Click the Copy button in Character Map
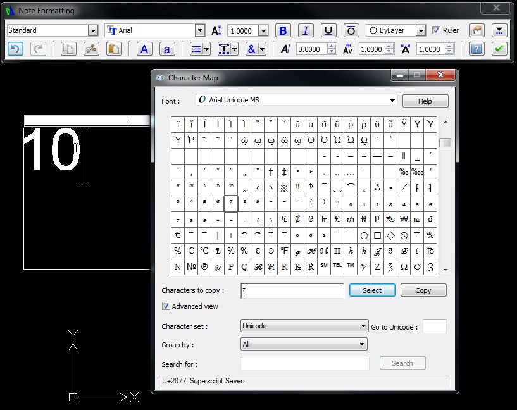 pyautogui.click(x=423, y=290)
